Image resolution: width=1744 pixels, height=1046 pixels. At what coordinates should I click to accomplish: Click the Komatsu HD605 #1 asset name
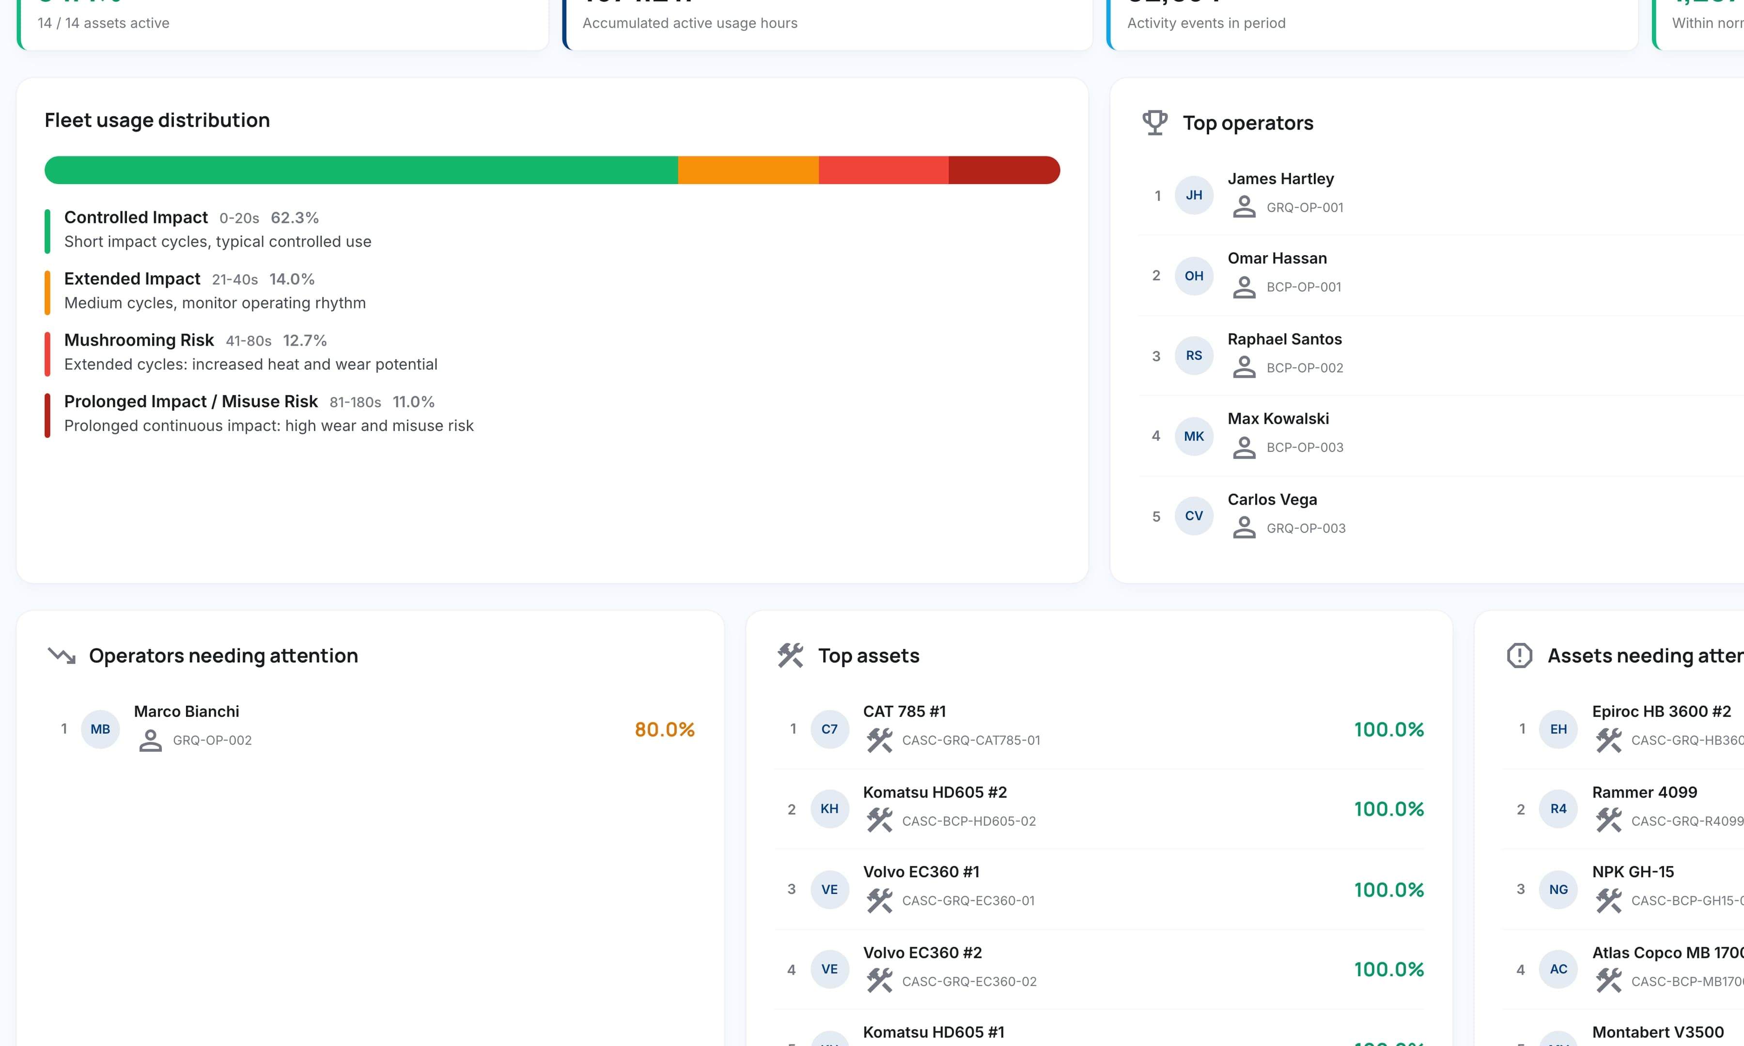click(934, 1032)
